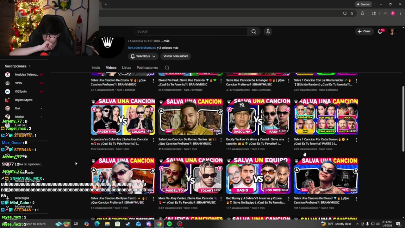Open options for Ryan Castro video
The image size is (405, 228).
153,199
